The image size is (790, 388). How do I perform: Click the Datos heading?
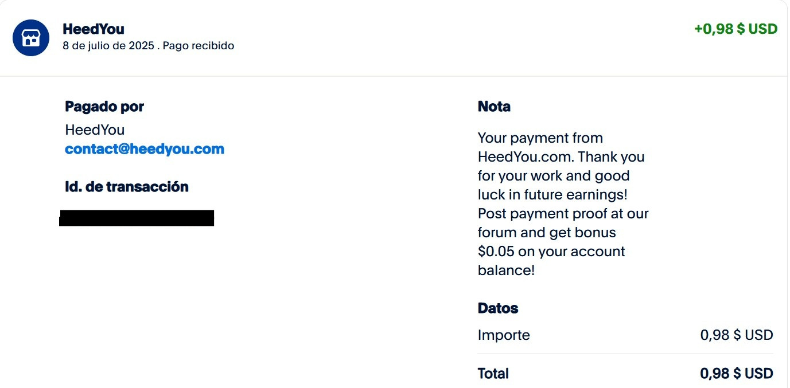pyautogui.click(x=498, y=308)
